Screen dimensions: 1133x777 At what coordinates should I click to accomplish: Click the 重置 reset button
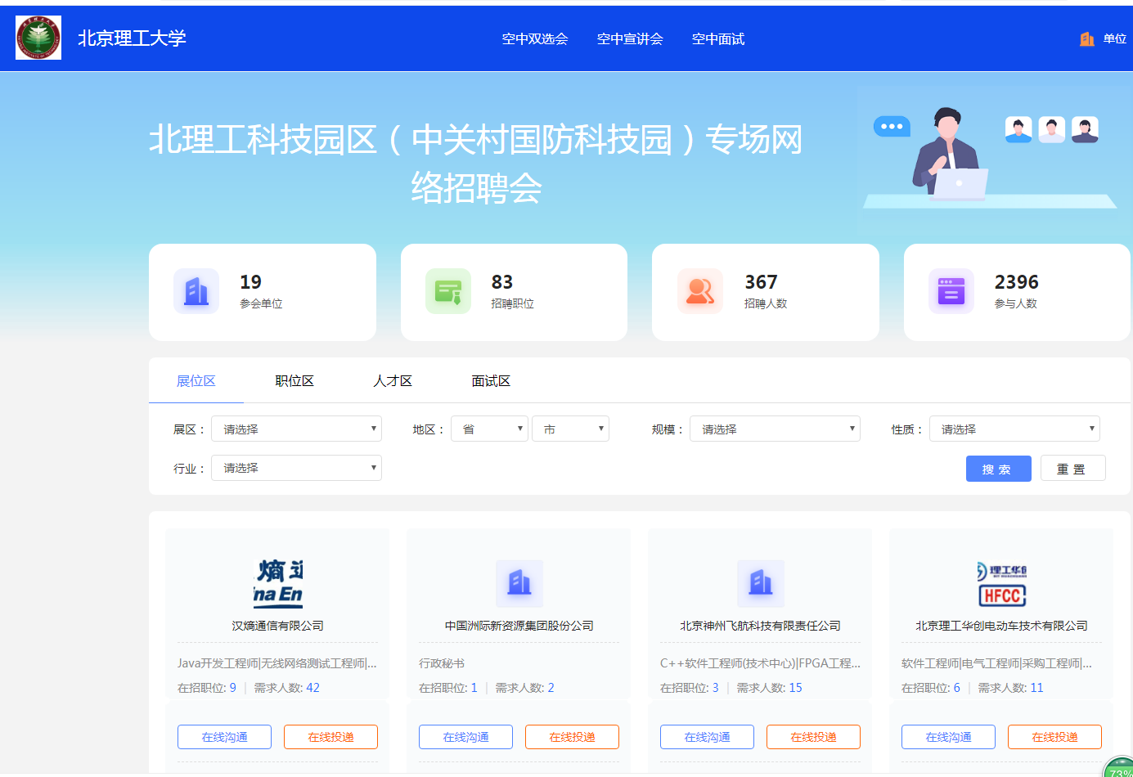tap(1073, 469)
